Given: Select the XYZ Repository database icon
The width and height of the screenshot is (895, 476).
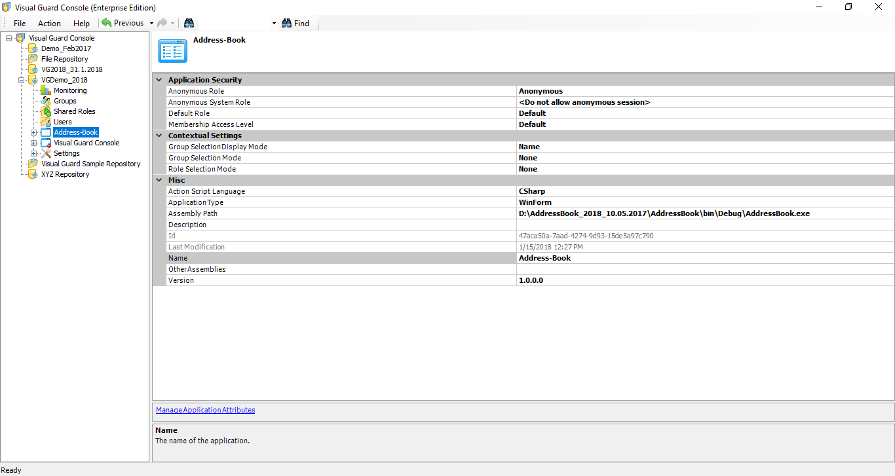Looking at the screenshot, I should (x=32, y=174).
